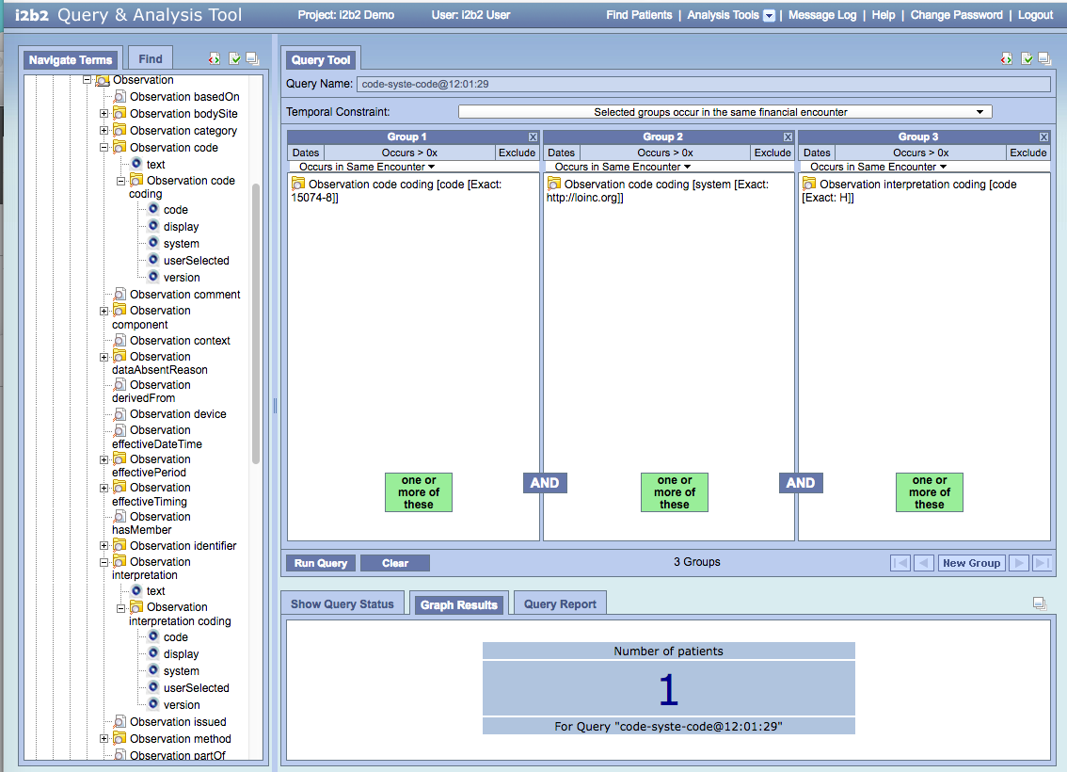Screen dimensions: 1067x772
Task: Expand the Observation identifier tree node
Action: [x=104, y=545]
